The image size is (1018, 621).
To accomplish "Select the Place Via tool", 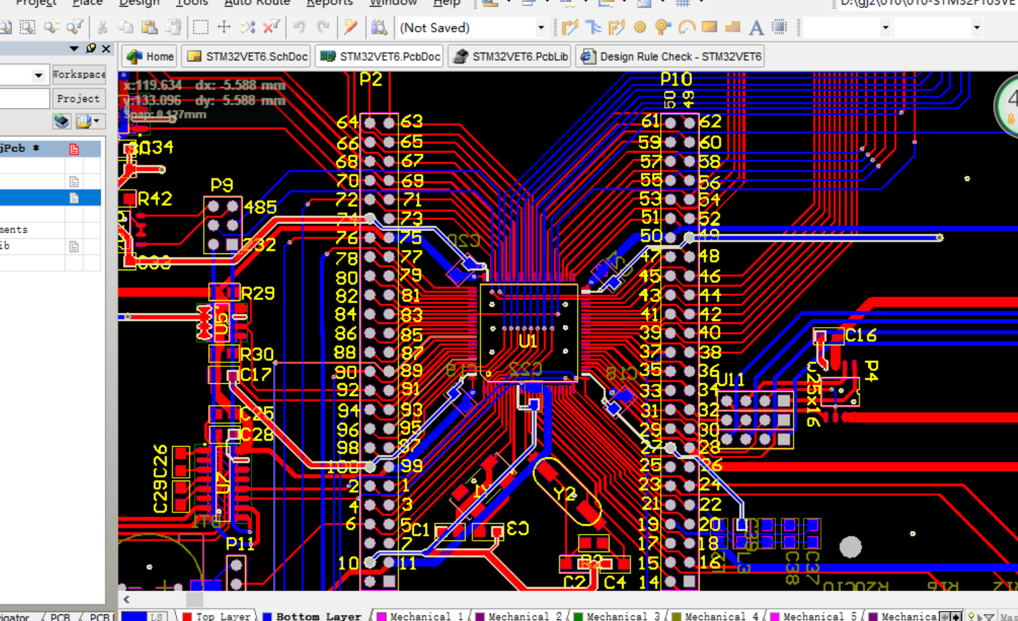I will click(x=663, y=28).
